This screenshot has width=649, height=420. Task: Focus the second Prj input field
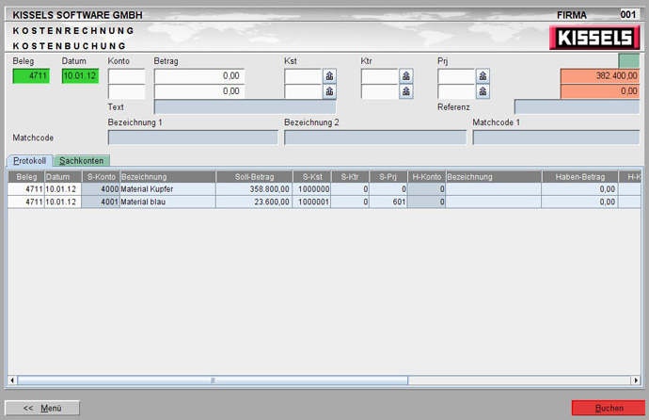[456, 91]
